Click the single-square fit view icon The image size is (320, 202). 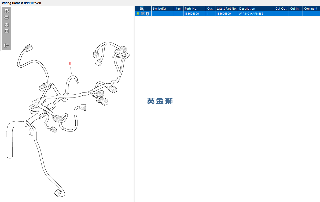click(6, 31)
